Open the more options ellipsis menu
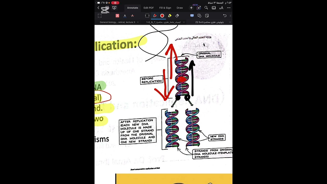This screenshot has height=184, width=327. click(x=229, y=8)
